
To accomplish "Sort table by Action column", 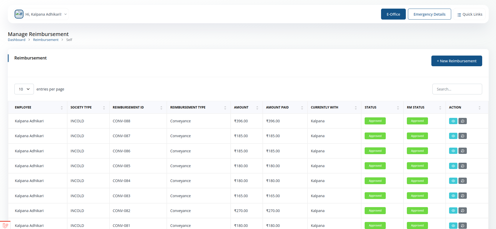I will coord(467,107).
